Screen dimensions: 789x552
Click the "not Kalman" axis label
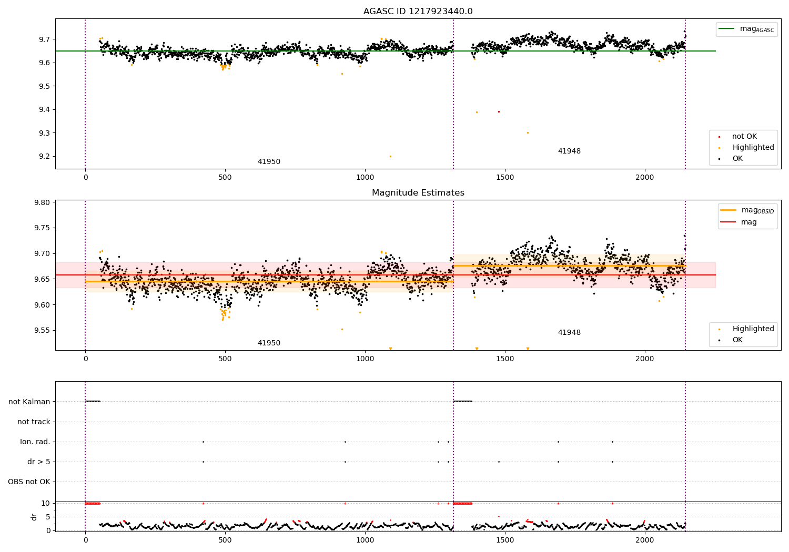(29, 402)
